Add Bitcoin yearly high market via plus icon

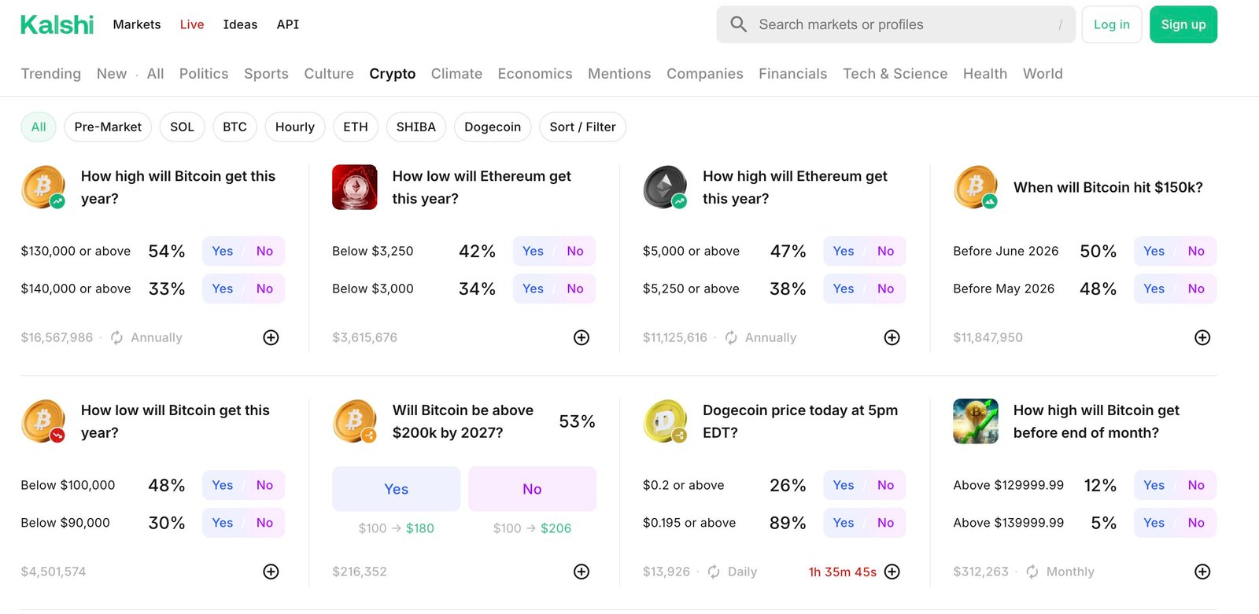(x=271, y=337)
